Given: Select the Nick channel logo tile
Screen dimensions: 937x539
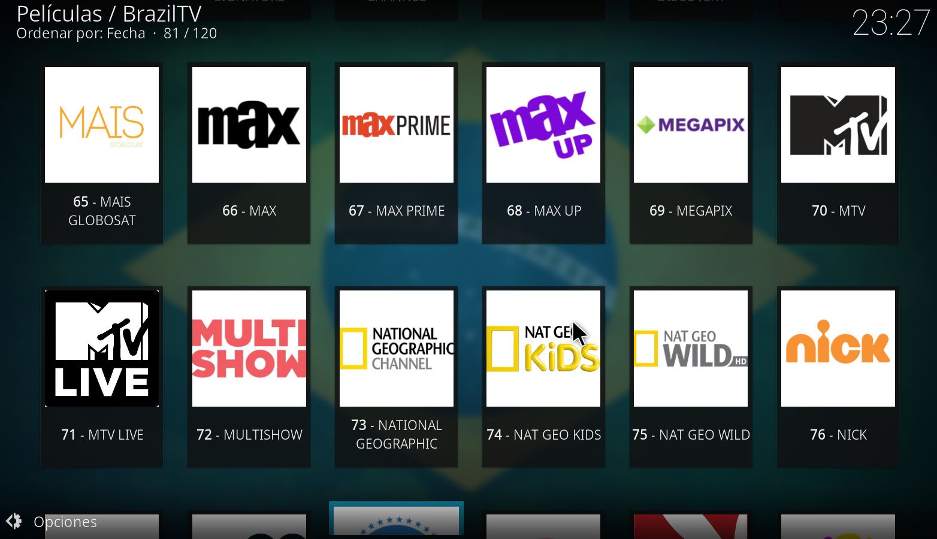Looking at the screenshot, I should [x=838, y=348].
